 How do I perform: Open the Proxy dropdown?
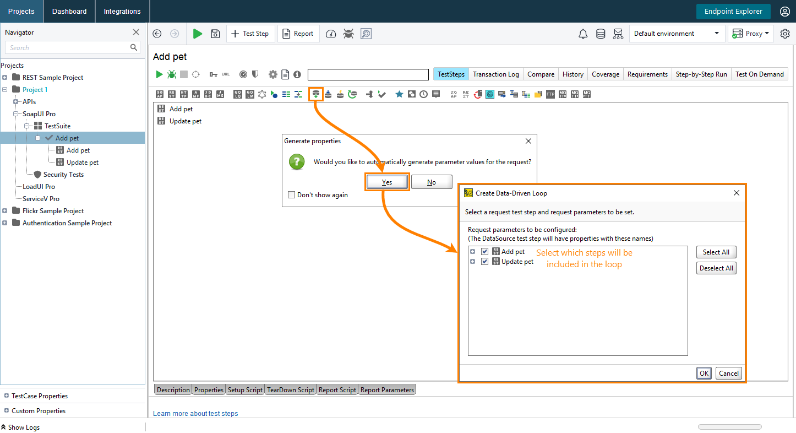click(x=751, y=34)
